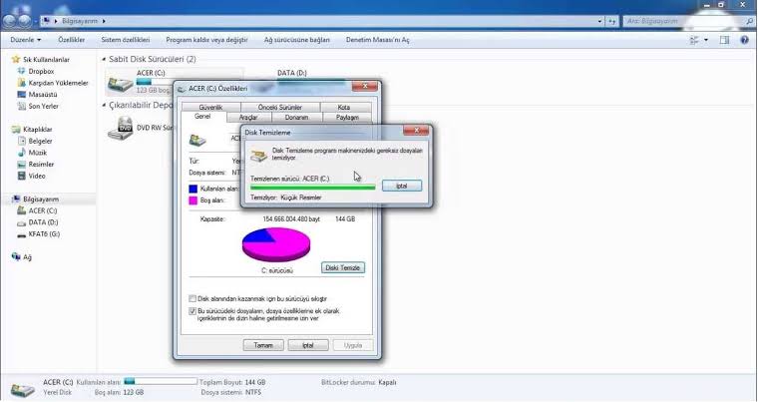Switch to Donanım tab
The height and width of the screenshot is (402, 758).
[x=297, y=117]
